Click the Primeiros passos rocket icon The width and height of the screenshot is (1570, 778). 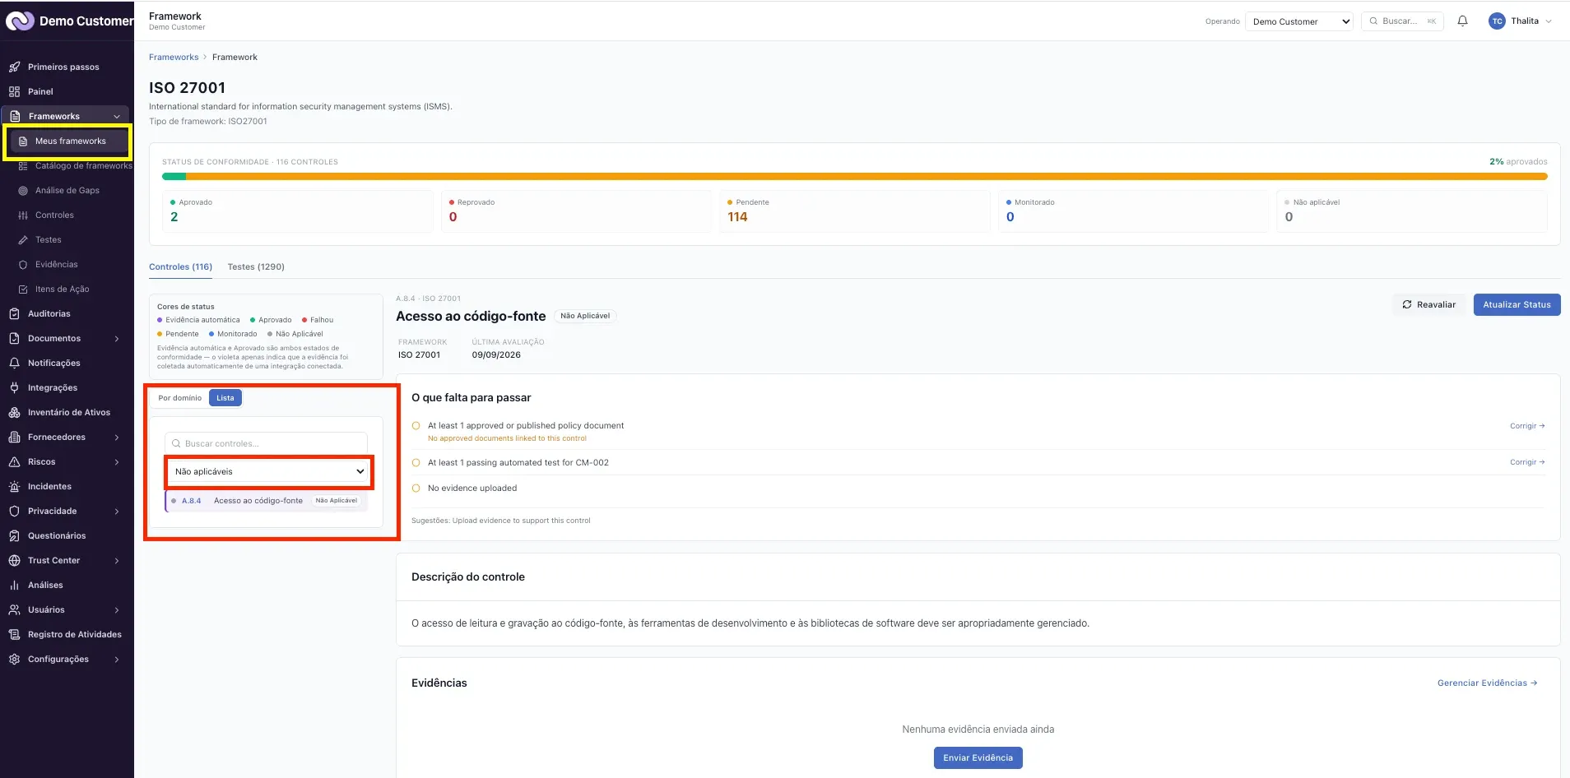[x=14, y=67]
